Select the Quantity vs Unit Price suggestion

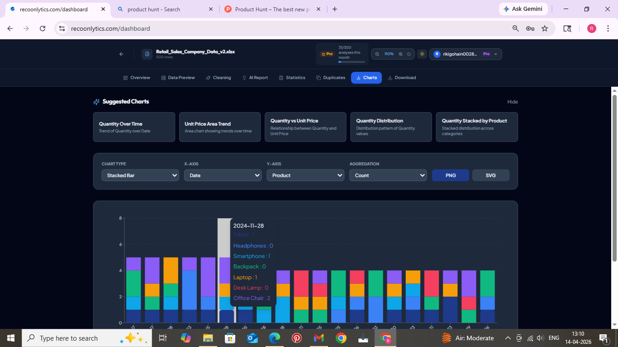[x=305, y=127]
